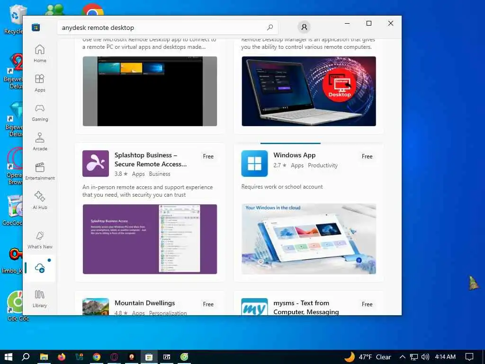Screen dimensions: 485x364
Task: Open the Home section in the Store sidebar
Action: 40,54
